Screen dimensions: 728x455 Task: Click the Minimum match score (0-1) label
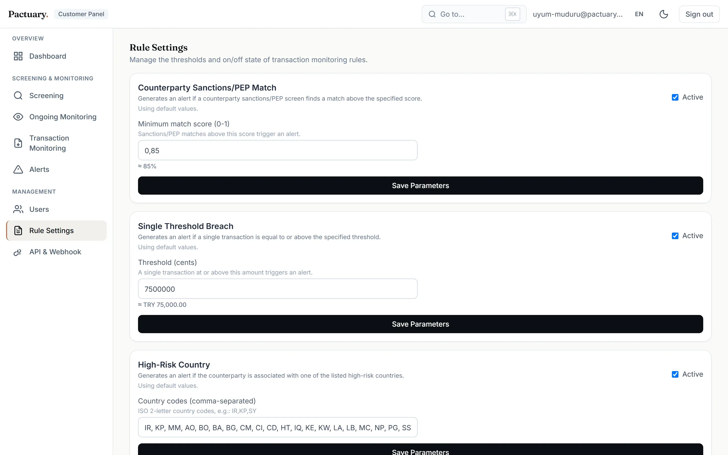pyautogui.click(x=184, y=124)
